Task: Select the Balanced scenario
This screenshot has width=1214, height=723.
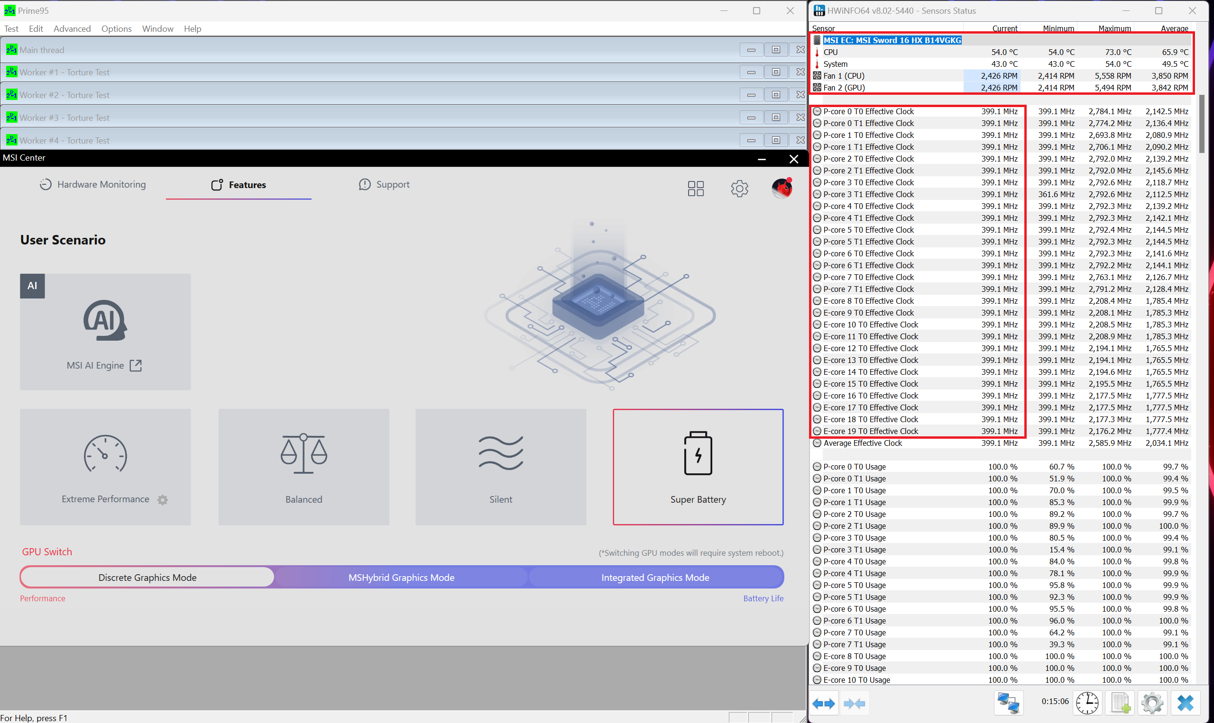Action: click(x=304, y=467)
